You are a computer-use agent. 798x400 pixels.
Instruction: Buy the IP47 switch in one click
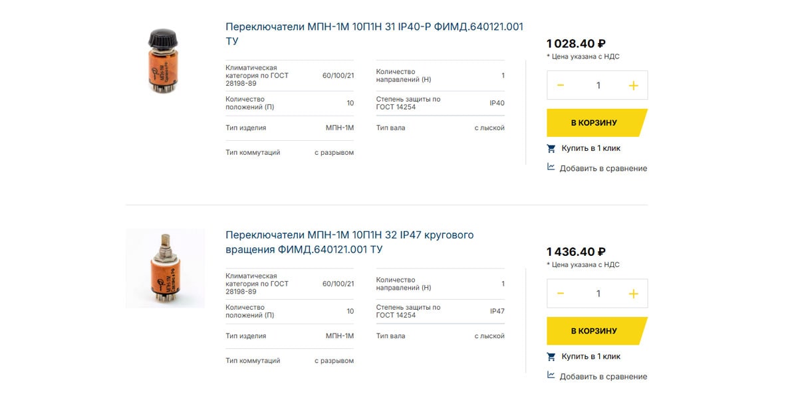(591, 356)
